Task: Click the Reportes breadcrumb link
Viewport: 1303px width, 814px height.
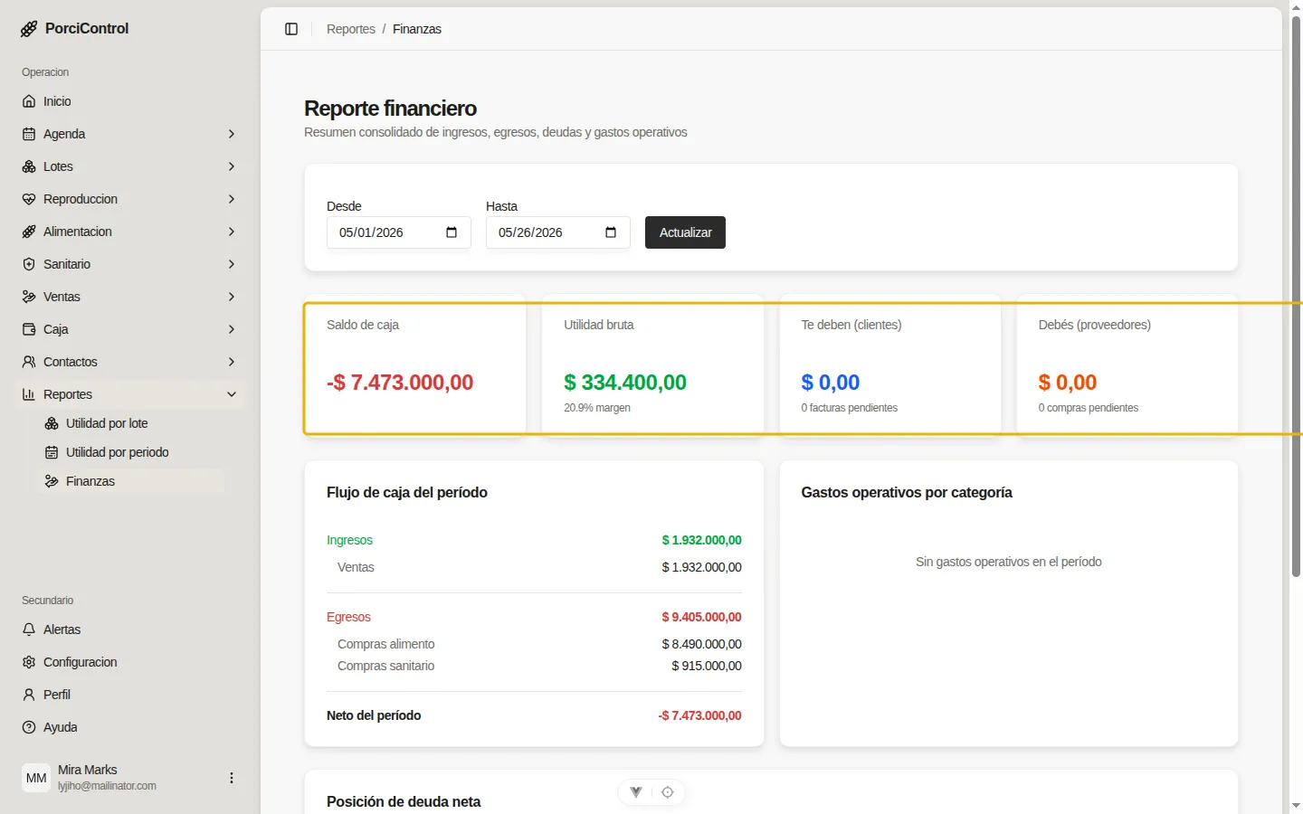Action: pos(351,29)
